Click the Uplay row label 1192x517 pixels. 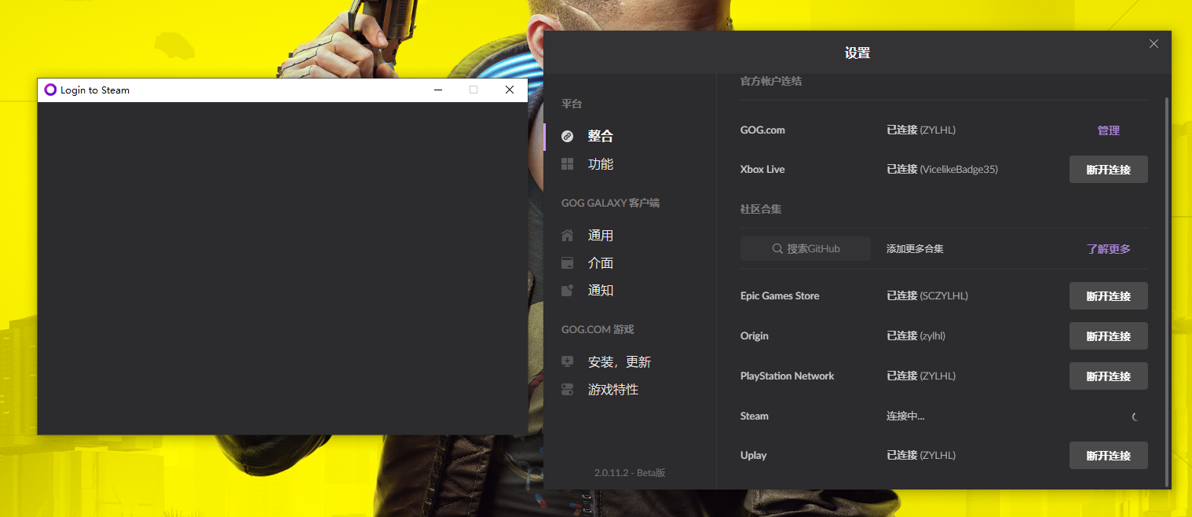click(754, 456)
